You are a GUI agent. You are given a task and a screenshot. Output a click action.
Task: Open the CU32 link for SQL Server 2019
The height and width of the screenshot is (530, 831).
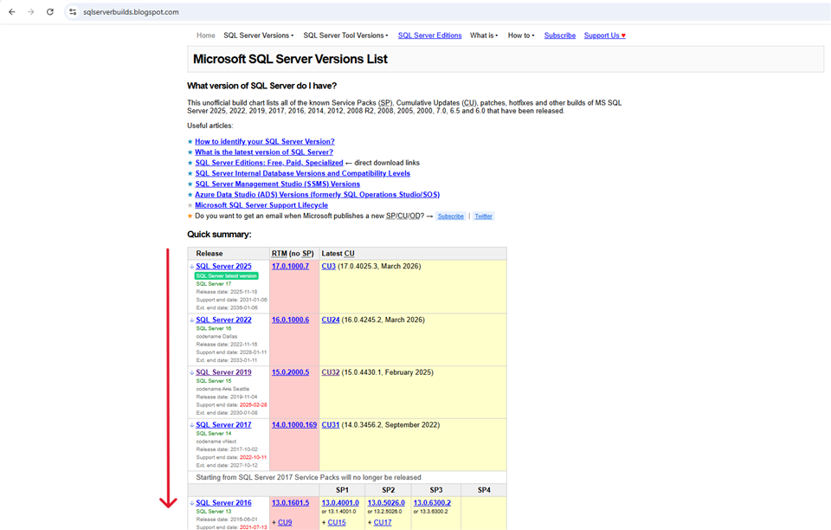pos(330,372)
